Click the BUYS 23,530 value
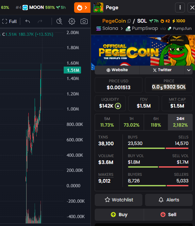Viewport: 195px width, 226px height. click(135, 143)
